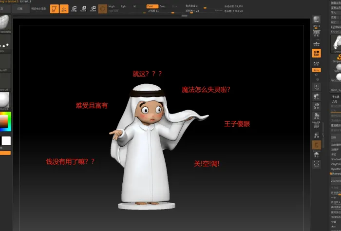Adjust the 焦点衰减 focal shift slider

click(x=204, y=6)
